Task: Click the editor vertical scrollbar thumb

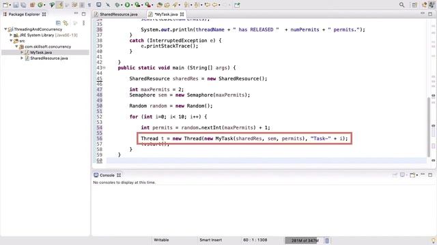Action: 429,127
